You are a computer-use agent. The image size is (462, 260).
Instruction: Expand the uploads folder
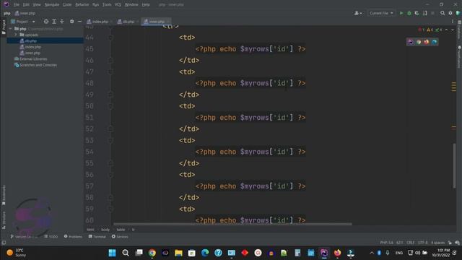pyautogui.click(x=16, y=35)
